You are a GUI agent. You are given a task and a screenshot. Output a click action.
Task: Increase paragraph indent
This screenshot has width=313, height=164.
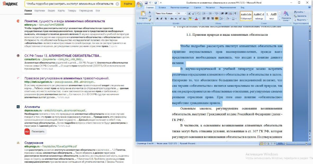(226, 13)
